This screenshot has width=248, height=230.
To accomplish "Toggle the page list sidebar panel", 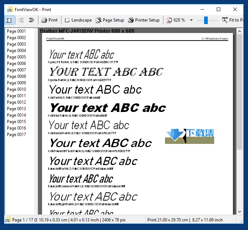I will click(x=9, y=20).
